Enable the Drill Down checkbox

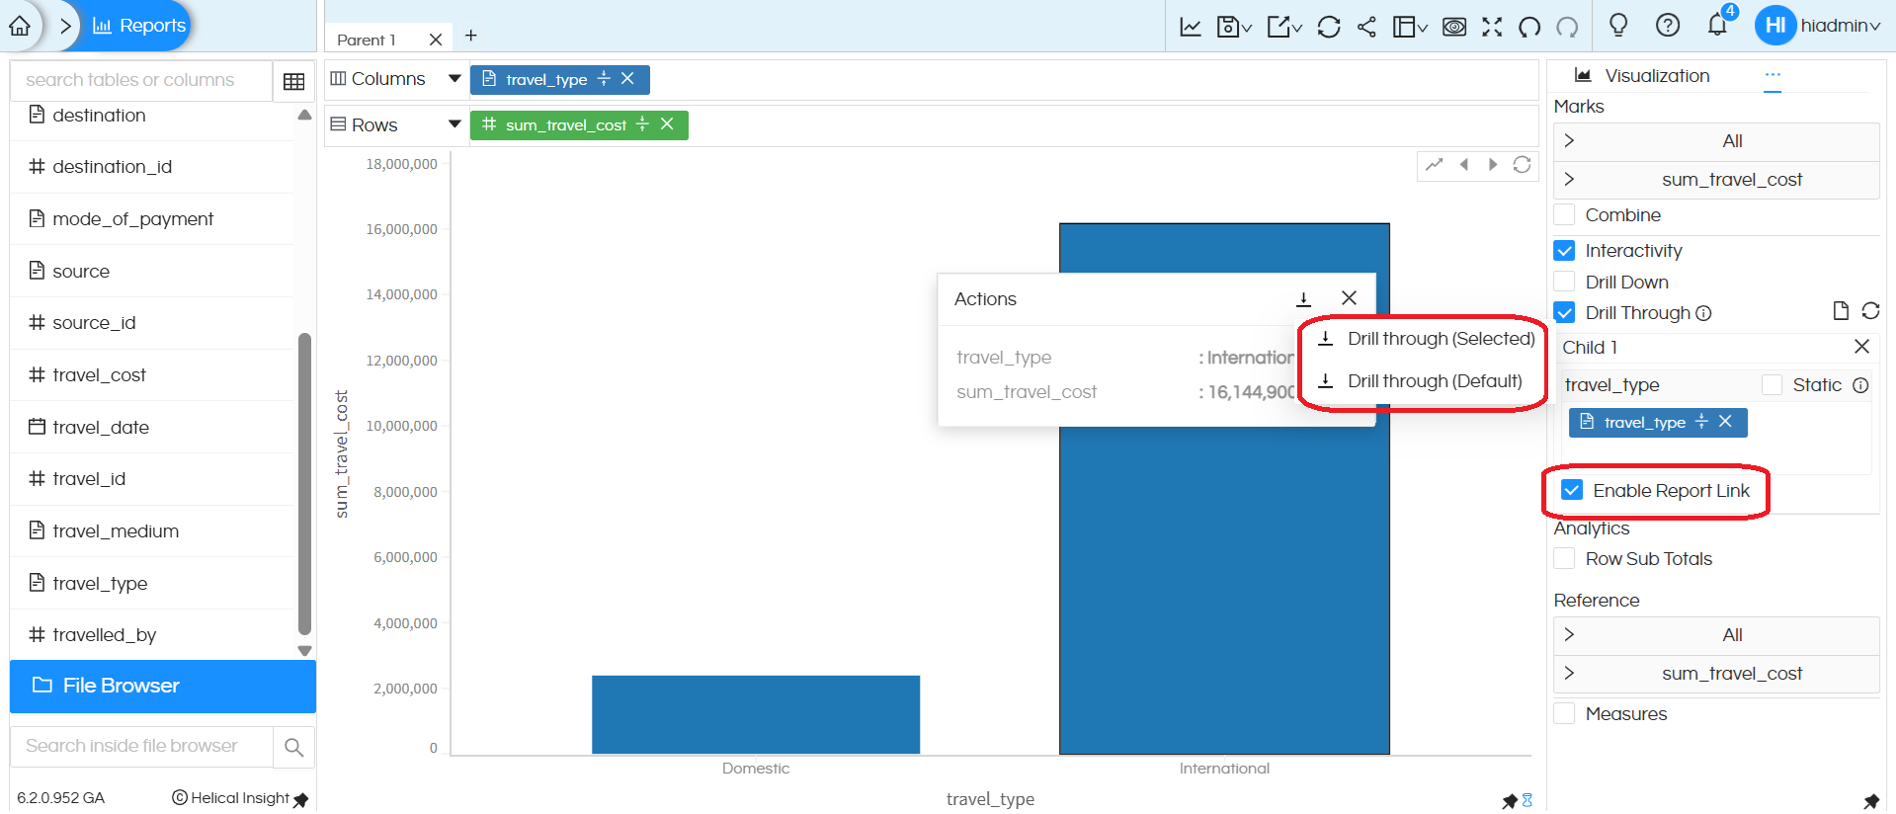pos(1564,283)
